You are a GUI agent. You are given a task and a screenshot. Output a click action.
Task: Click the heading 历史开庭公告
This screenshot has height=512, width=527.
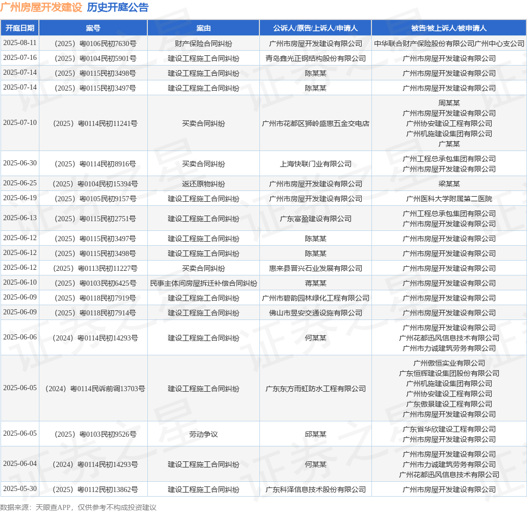pos(118,7)
